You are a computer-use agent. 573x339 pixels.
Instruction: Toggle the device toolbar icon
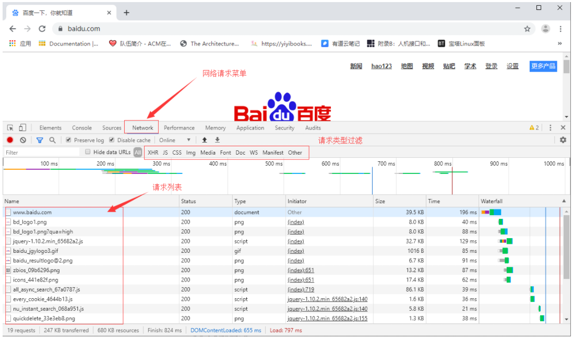tap(22, 127)
